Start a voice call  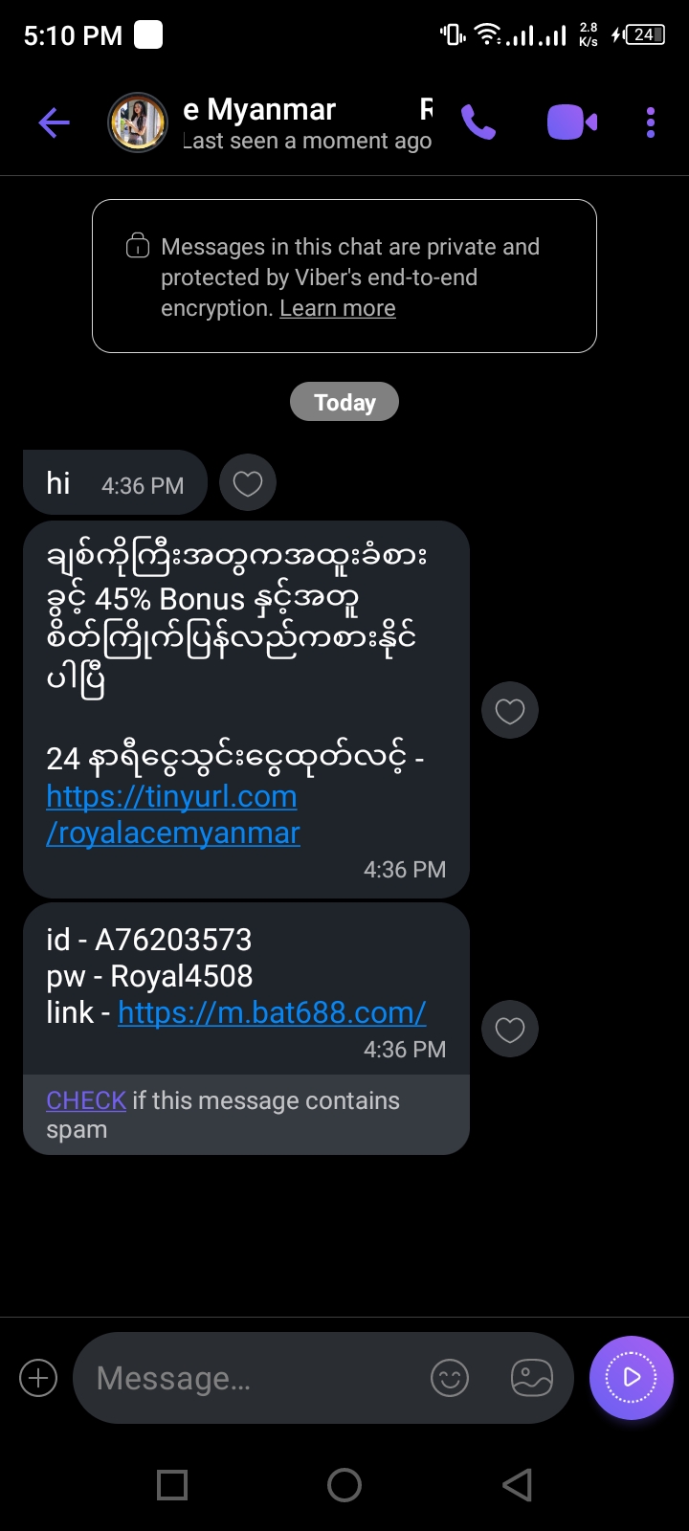[x=478, y=122]
